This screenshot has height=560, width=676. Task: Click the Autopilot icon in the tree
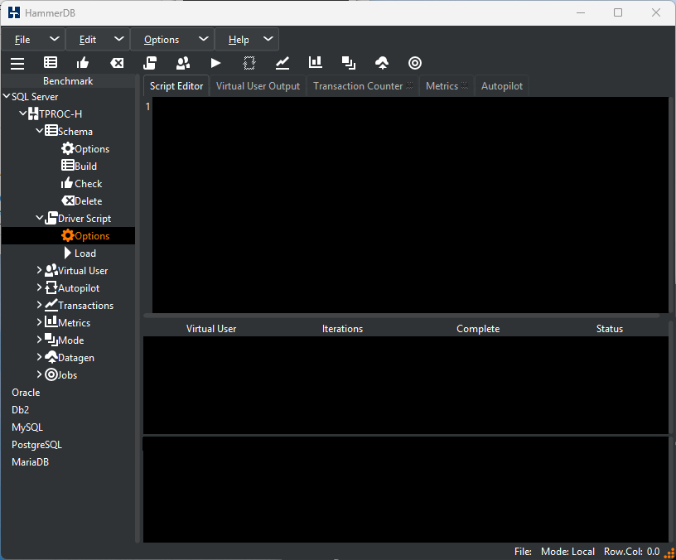pos(51,287)
